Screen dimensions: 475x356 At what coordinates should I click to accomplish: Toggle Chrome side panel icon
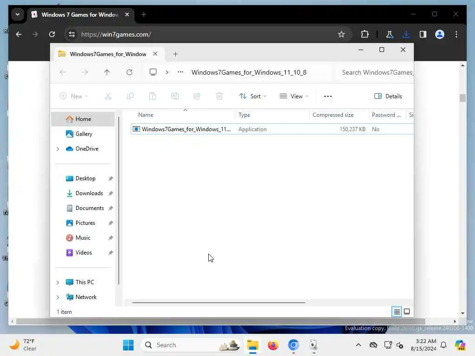click(x=423, y=34)
